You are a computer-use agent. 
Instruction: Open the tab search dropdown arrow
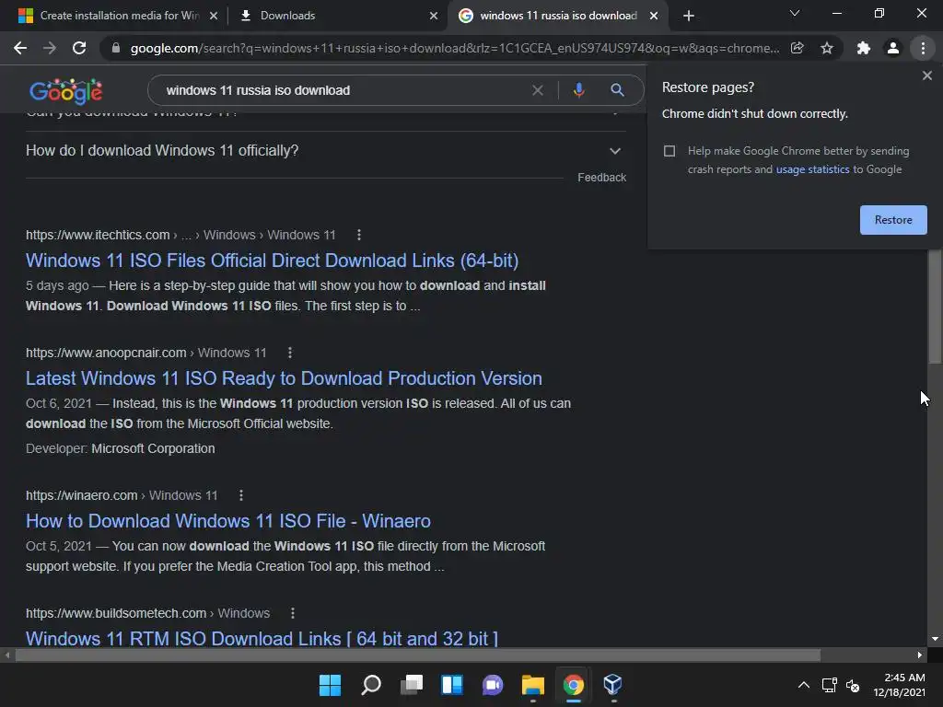(795, 13)
